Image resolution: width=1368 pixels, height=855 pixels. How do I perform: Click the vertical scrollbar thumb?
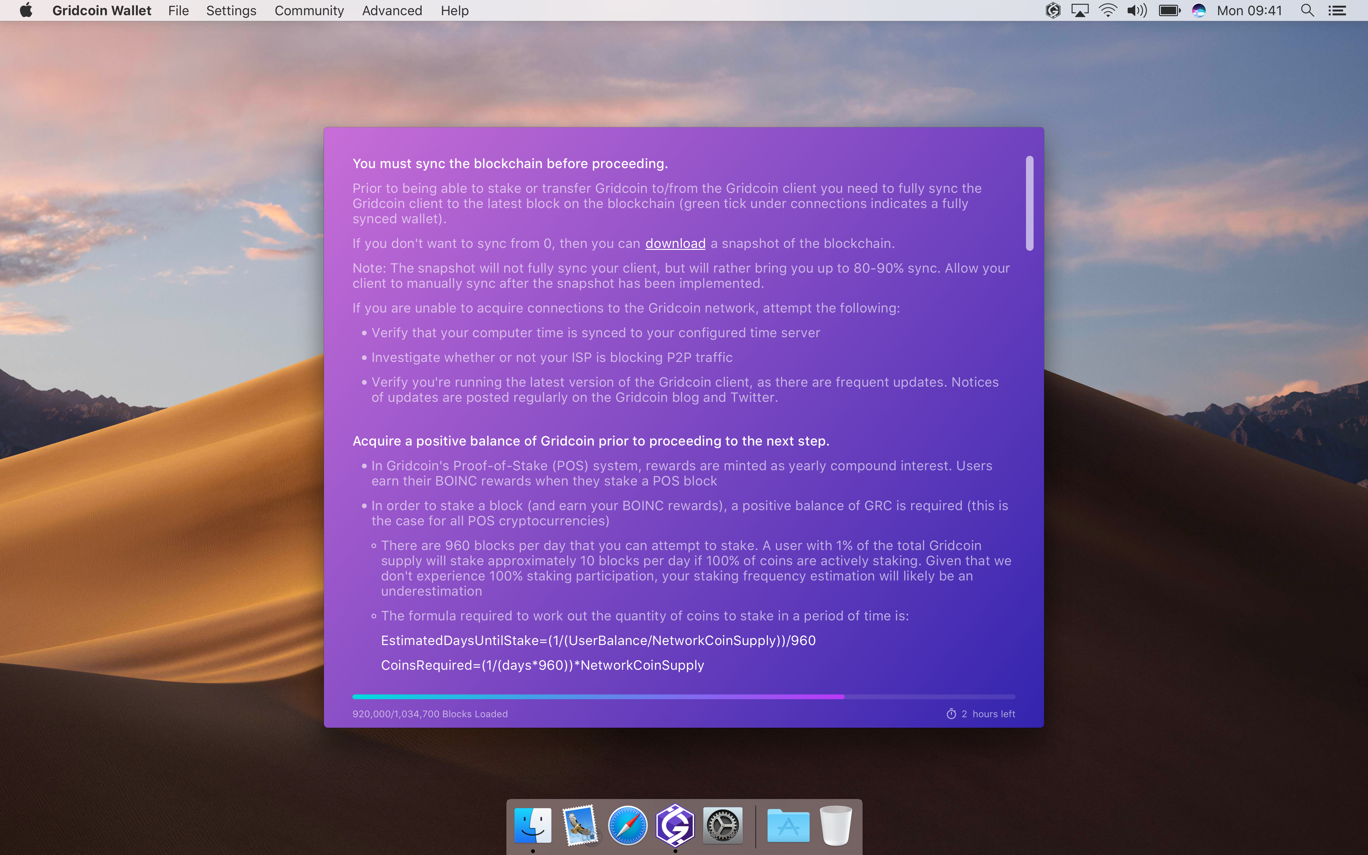tap(1029, 203)
